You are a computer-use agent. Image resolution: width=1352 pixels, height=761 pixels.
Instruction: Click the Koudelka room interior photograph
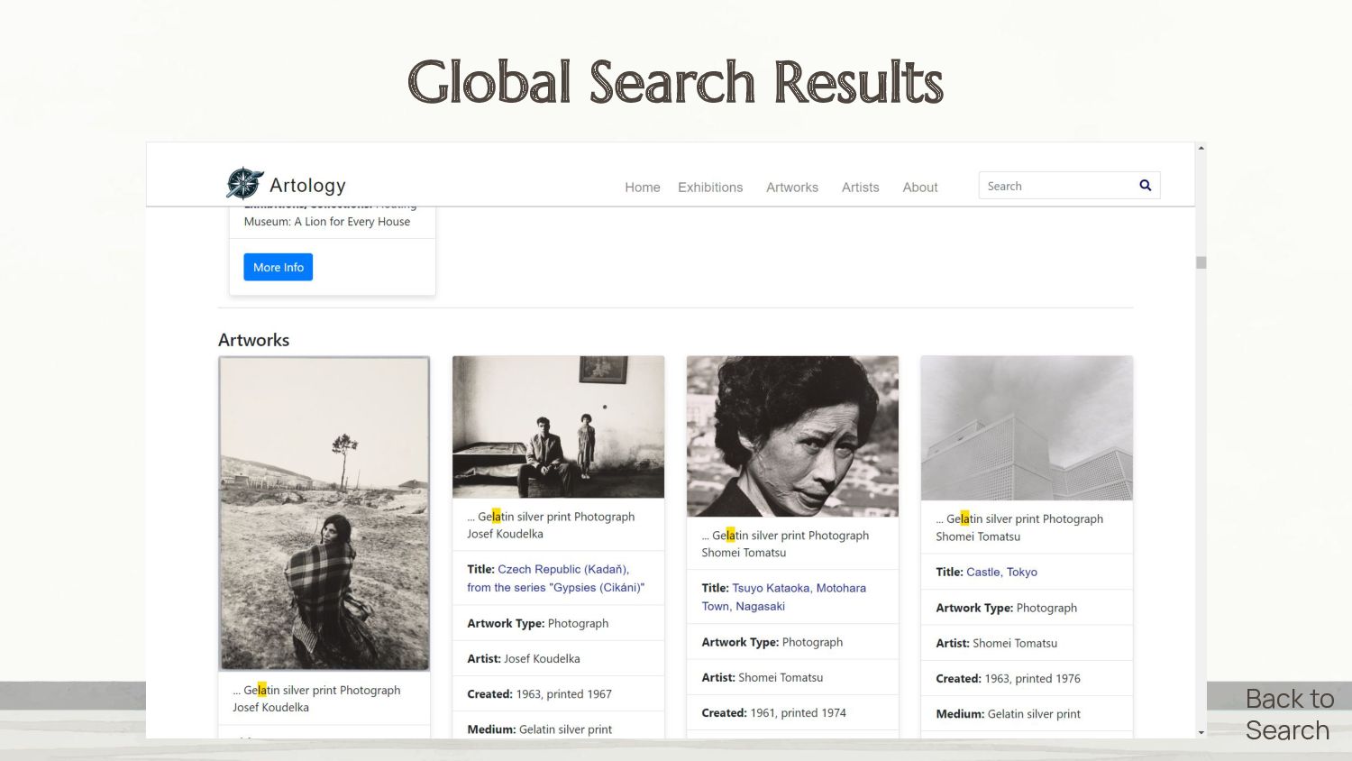tap(558, 426)
